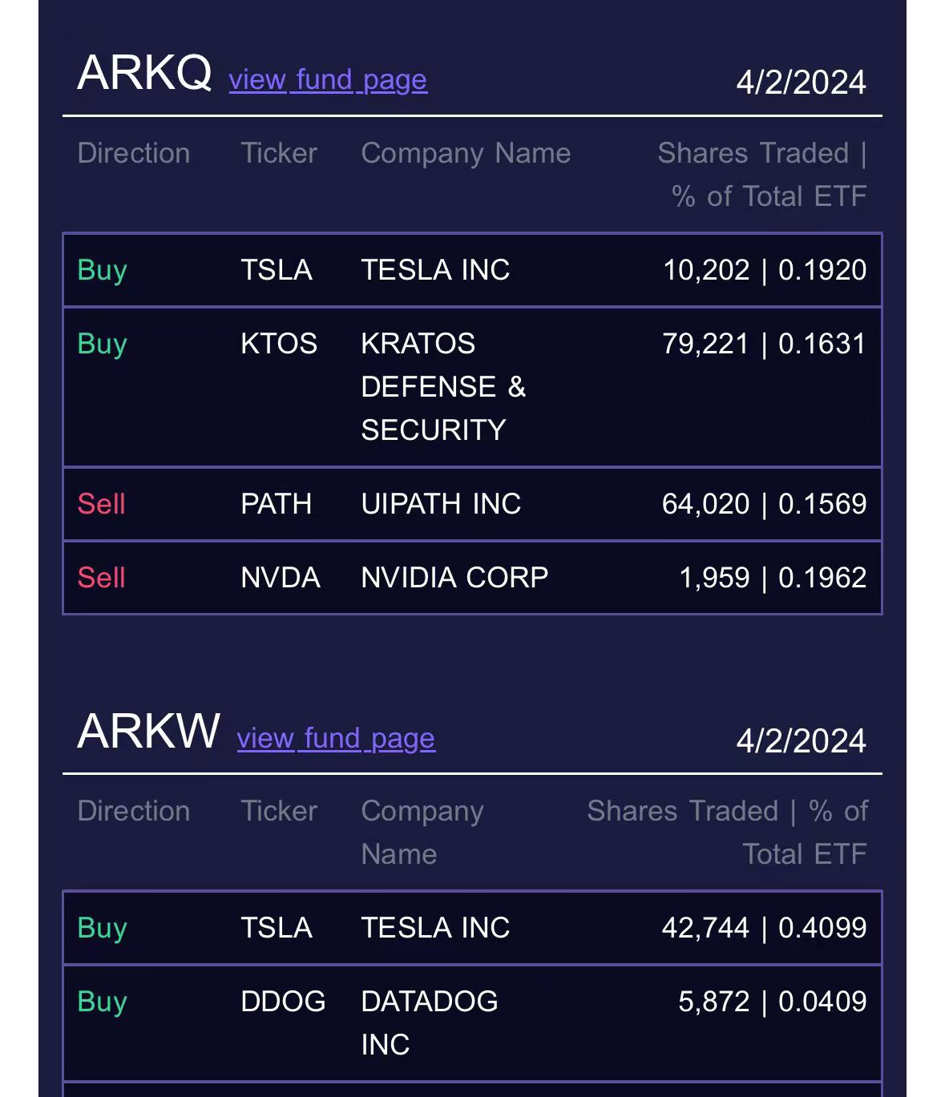
Task: Click the Sell label in NVDA row
Action: pyautogui.click(x=102, y=578)
